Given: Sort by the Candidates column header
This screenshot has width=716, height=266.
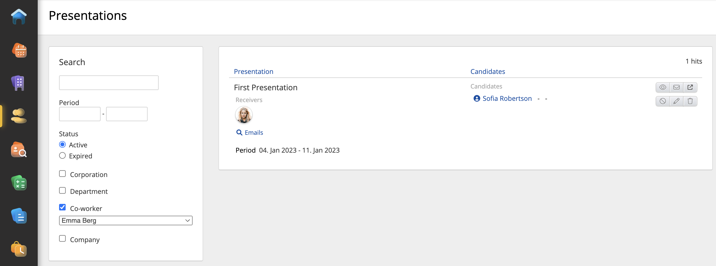Looking at the screenshot, I should 487,71.
